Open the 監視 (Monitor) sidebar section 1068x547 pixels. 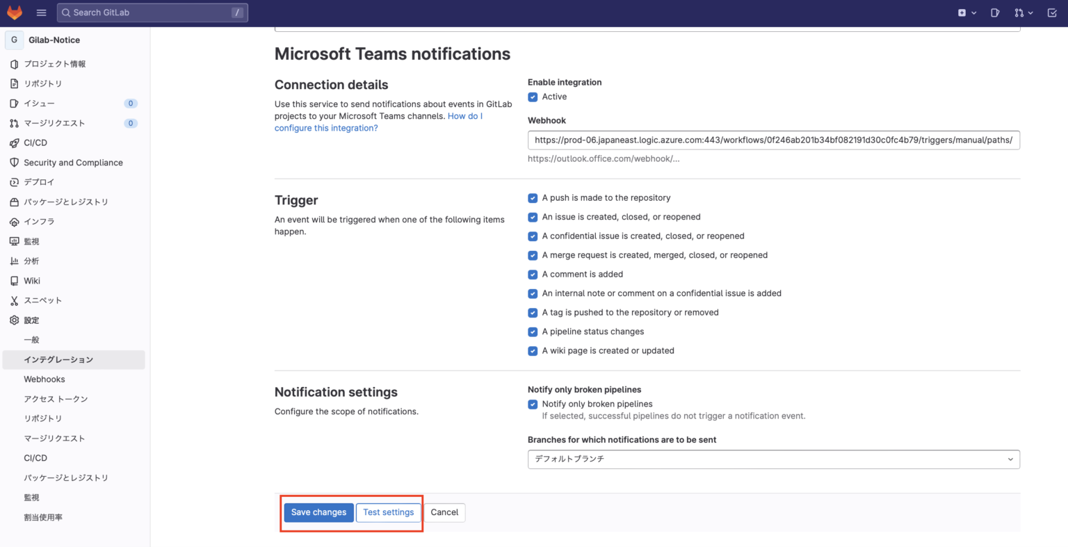tap(31, 241)
